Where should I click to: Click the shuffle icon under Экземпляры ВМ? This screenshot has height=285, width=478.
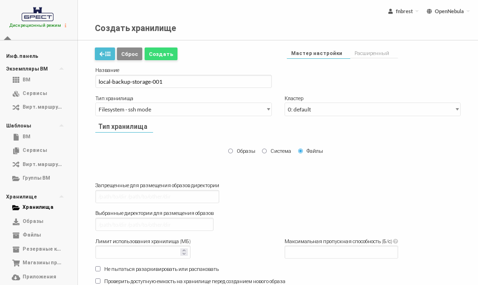(x=16, y=107)
